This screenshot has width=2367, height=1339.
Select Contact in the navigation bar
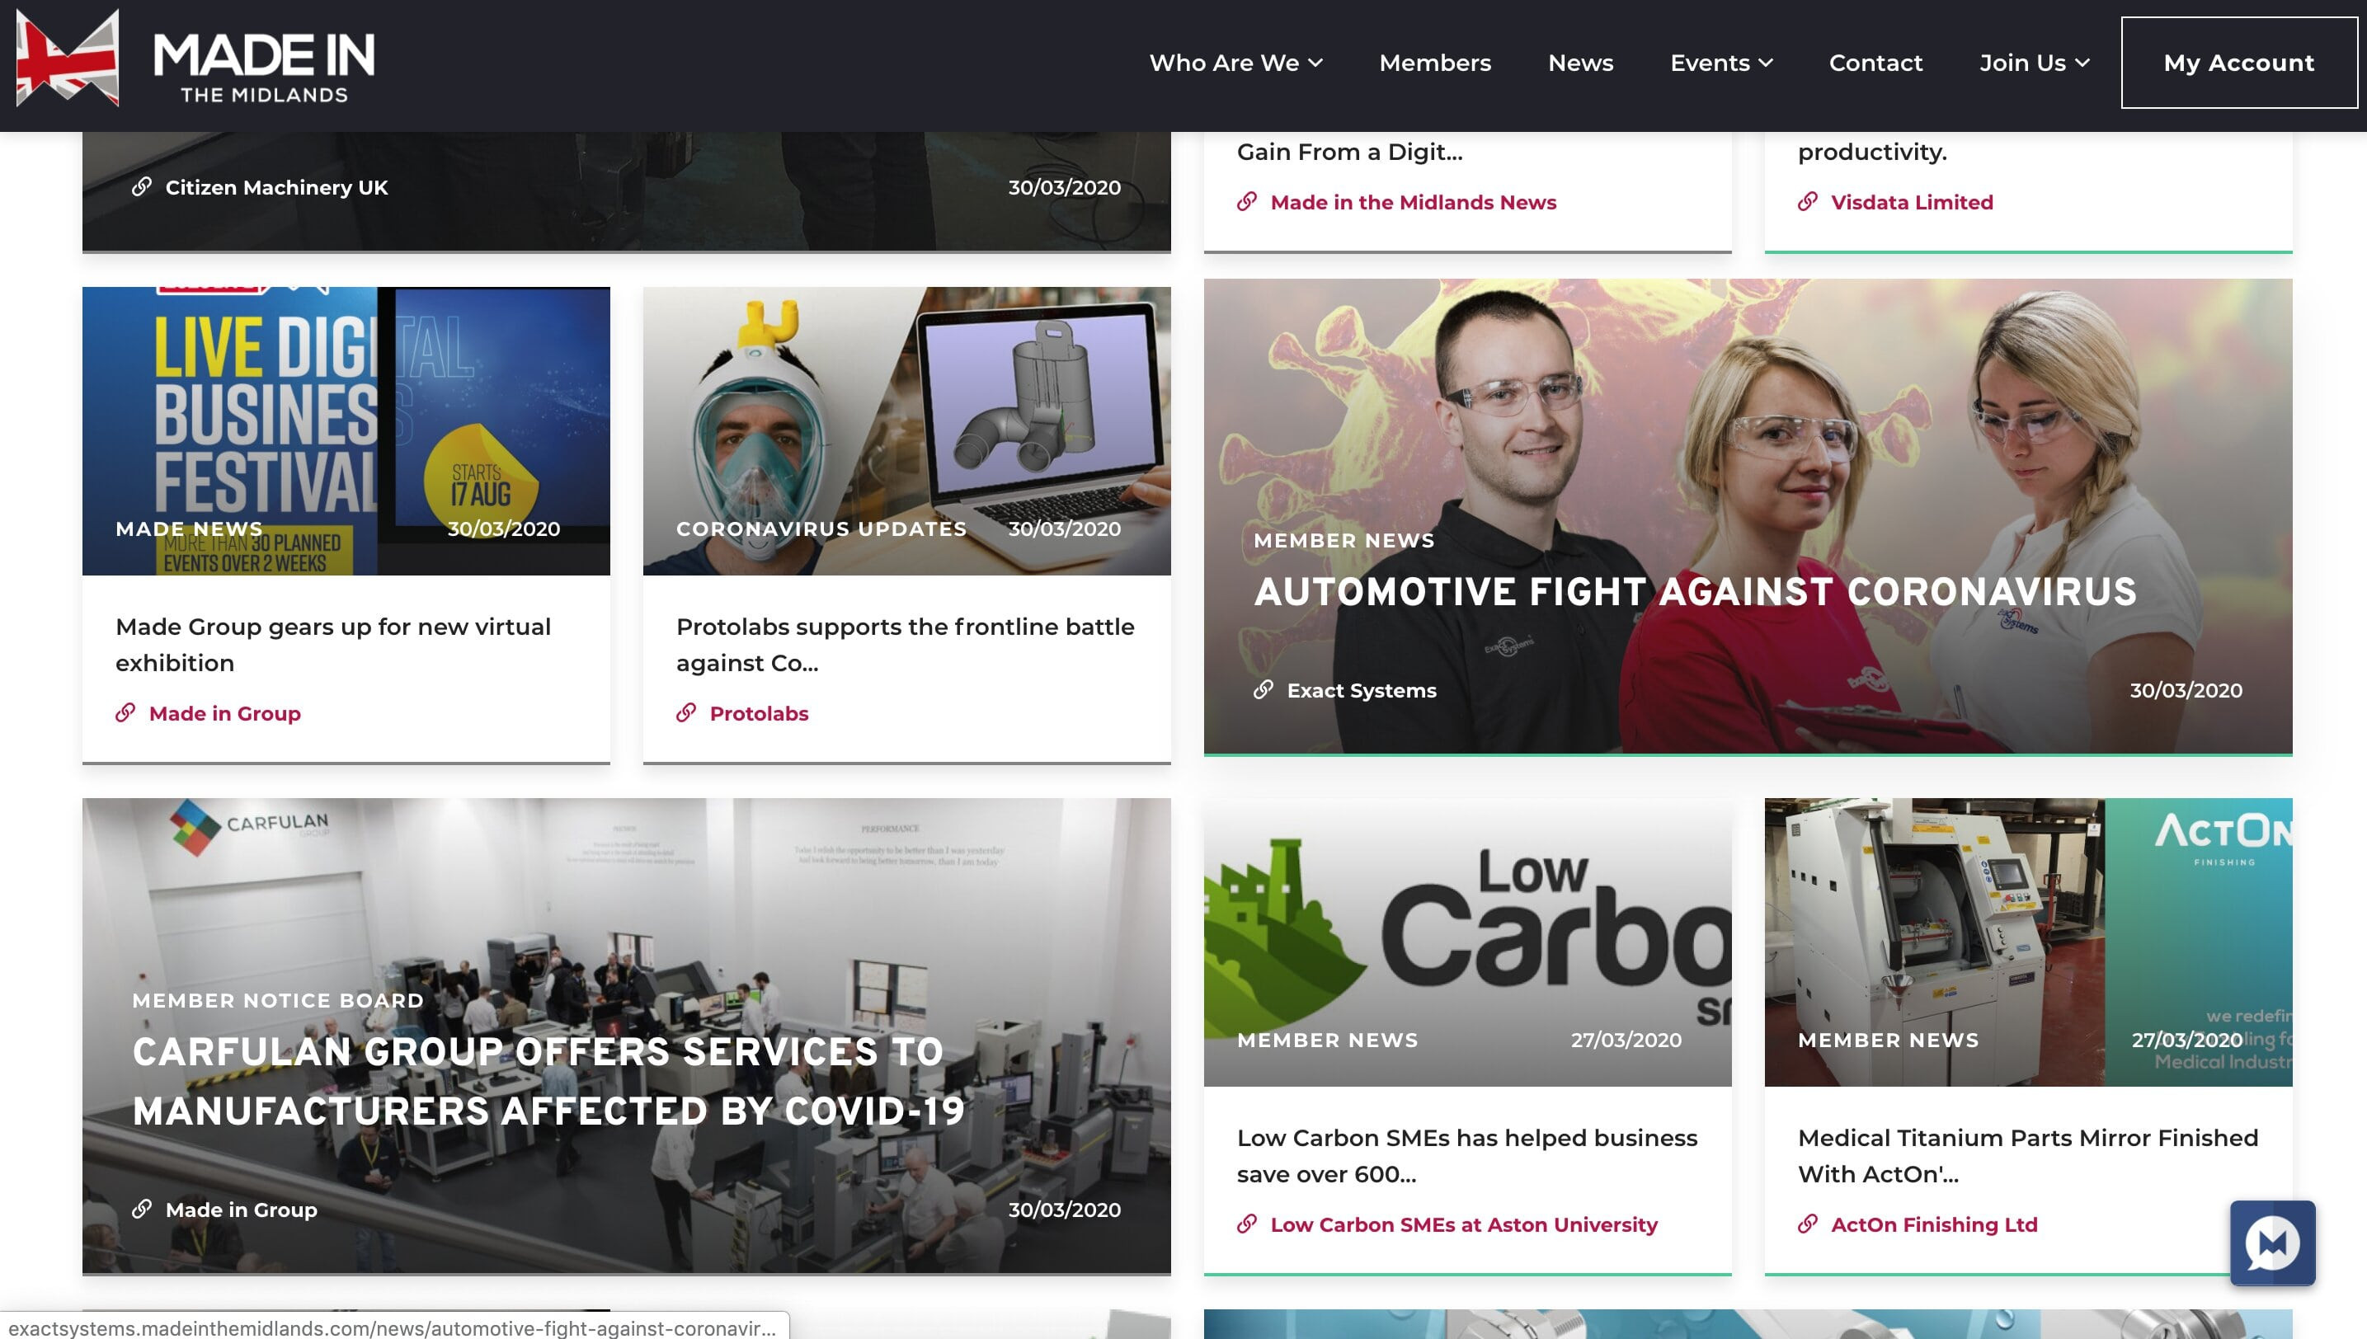click(x=1875, y=63)
